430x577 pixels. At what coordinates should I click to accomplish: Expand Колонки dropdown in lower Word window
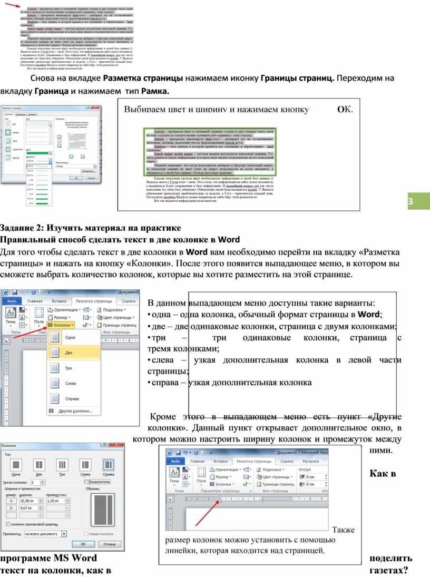[222, 484]
